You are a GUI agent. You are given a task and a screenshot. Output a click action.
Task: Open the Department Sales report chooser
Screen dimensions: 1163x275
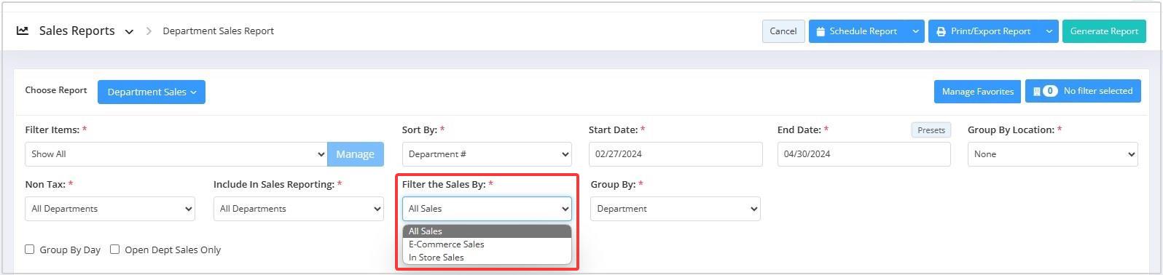click(152, 92)
